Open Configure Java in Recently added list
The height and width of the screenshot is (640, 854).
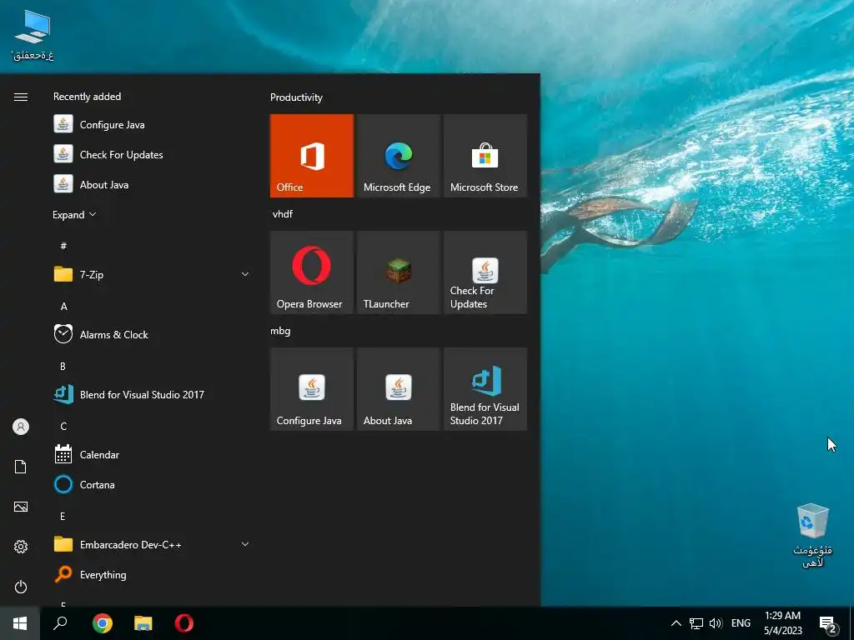pyautogui.click(x=153, y=125)
